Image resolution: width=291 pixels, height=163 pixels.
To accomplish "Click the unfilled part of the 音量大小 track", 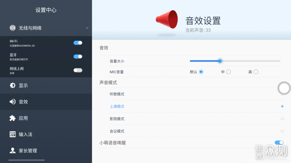I will 251,61.
